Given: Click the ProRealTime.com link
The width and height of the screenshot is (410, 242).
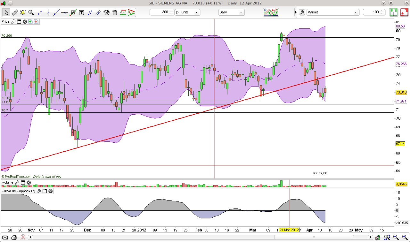Looking at the screenshot, I should [x=16, y=176].
